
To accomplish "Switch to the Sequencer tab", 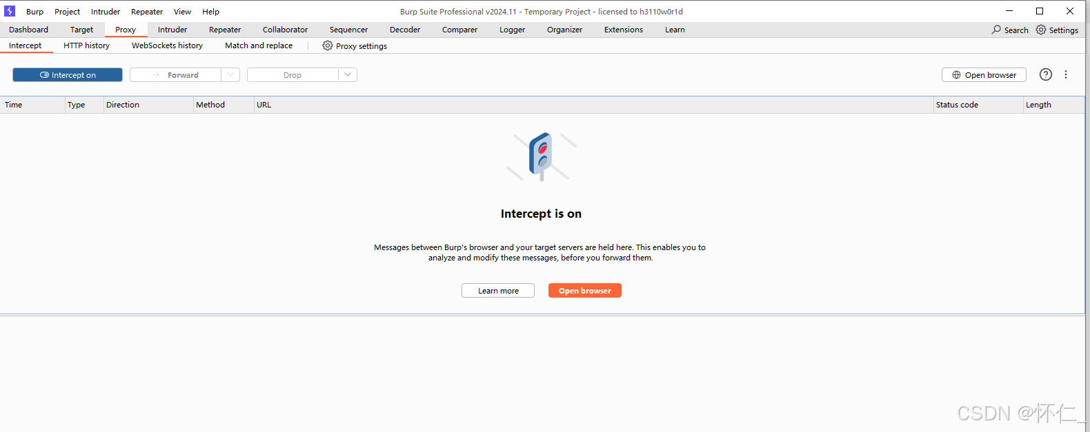I will coord(348,30).
